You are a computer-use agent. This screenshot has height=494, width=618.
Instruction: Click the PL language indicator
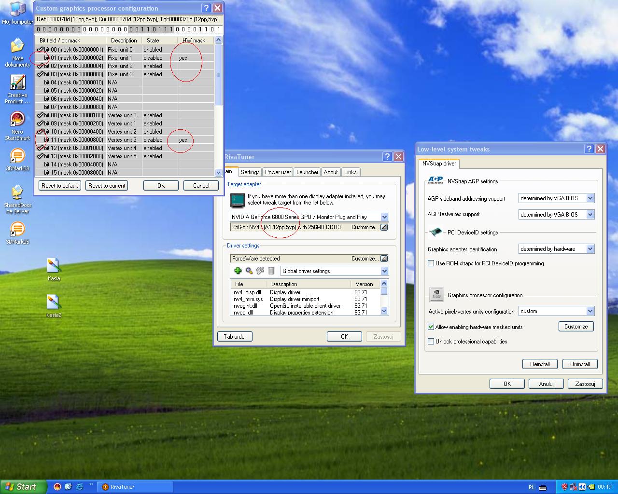click(532, 487)
